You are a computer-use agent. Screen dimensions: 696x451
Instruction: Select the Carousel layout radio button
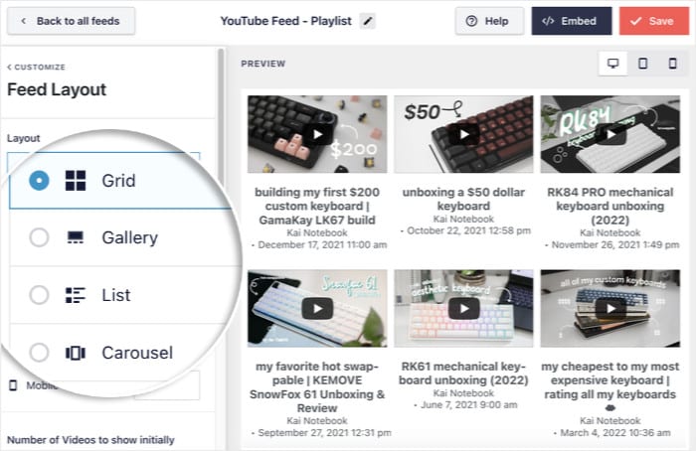click(39, 353)
